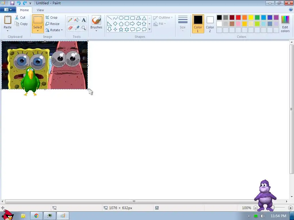Choose the Four-point star shape
This screenshot has width=294, height=220.
click(x=115, y=30)
